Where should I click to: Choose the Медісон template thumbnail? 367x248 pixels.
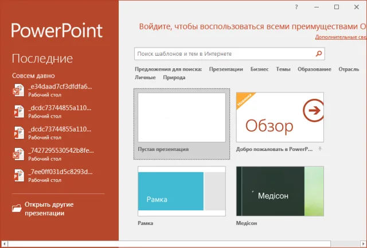(280, 191)
